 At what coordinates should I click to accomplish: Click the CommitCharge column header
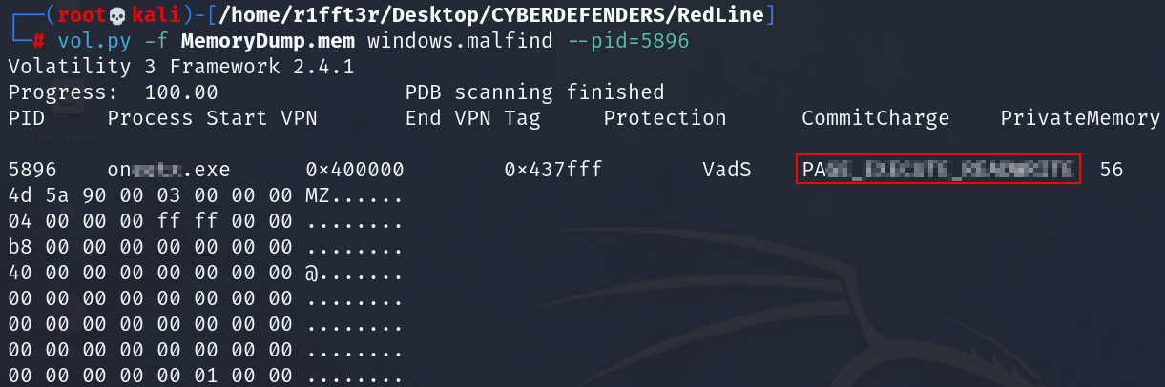point(875,118)
